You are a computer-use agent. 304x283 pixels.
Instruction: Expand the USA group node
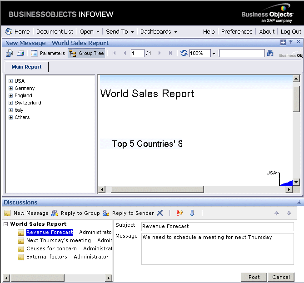[10, 81]
